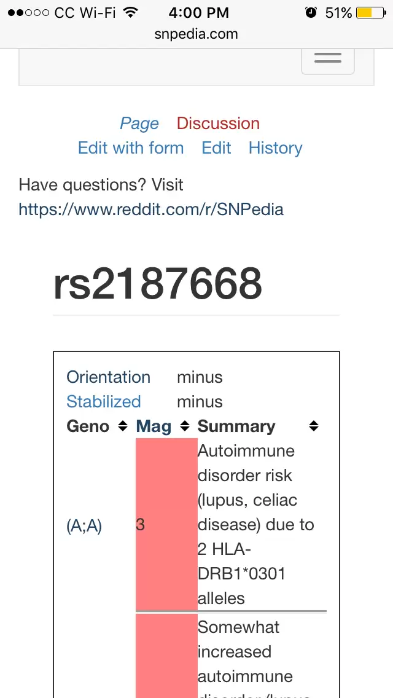Click the Mag column header link
The width and height of the screenshot is (393, 698).
(154, 426)
